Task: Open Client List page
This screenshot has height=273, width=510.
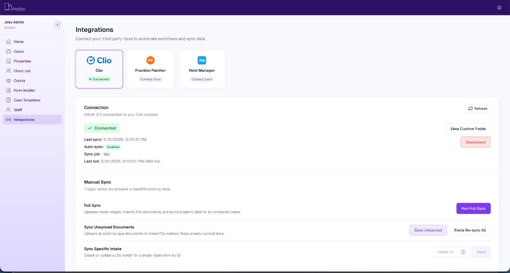Action: click(x=22, y=71)
